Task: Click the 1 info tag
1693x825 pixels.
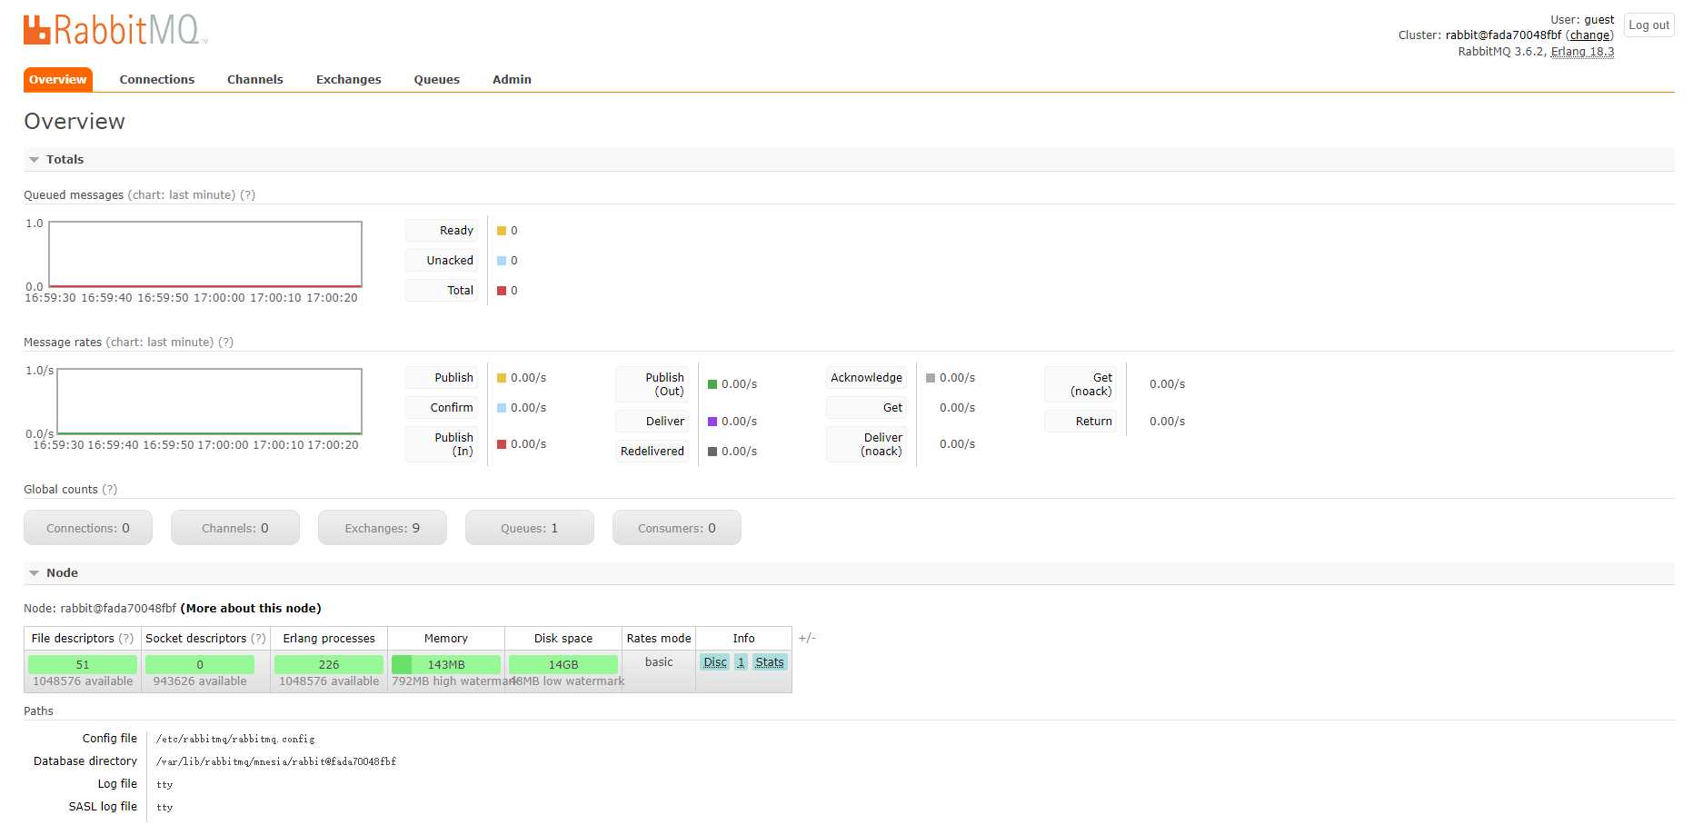Action: 741,662
